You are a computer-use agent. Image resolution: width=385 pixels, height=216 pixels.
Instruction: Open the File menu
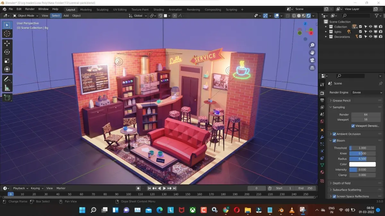click(11, 9)
